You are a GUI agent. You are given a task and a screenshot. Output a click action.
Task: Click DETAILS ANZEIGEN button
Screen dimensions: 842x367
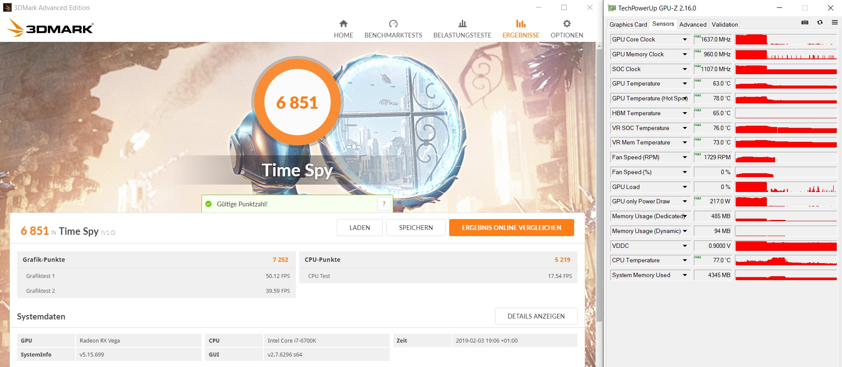(x=536, y=316)
